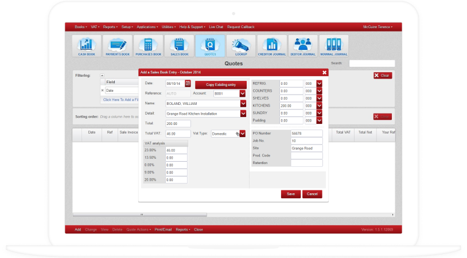Open the Creditor Journal module
This screenshot has width=467, height=258.
[x=272, y=46]
